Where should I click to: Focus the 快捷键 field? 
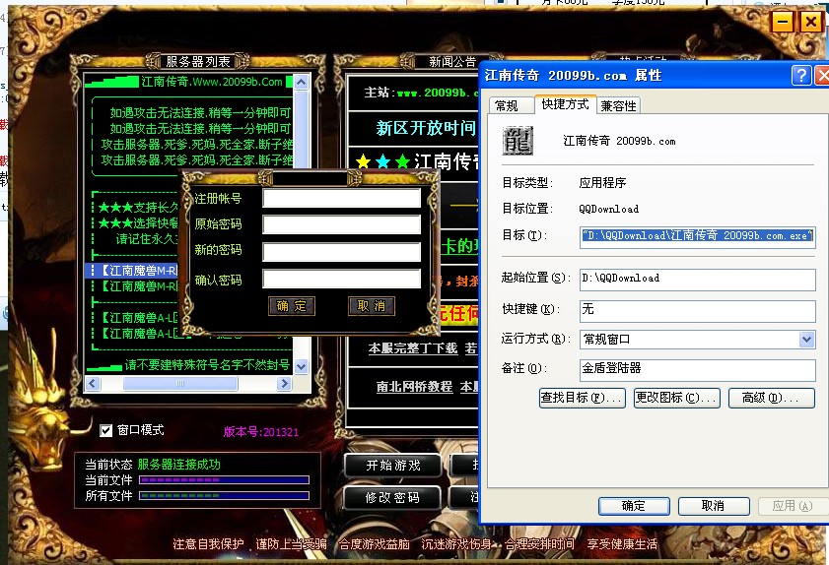[697, 311]
